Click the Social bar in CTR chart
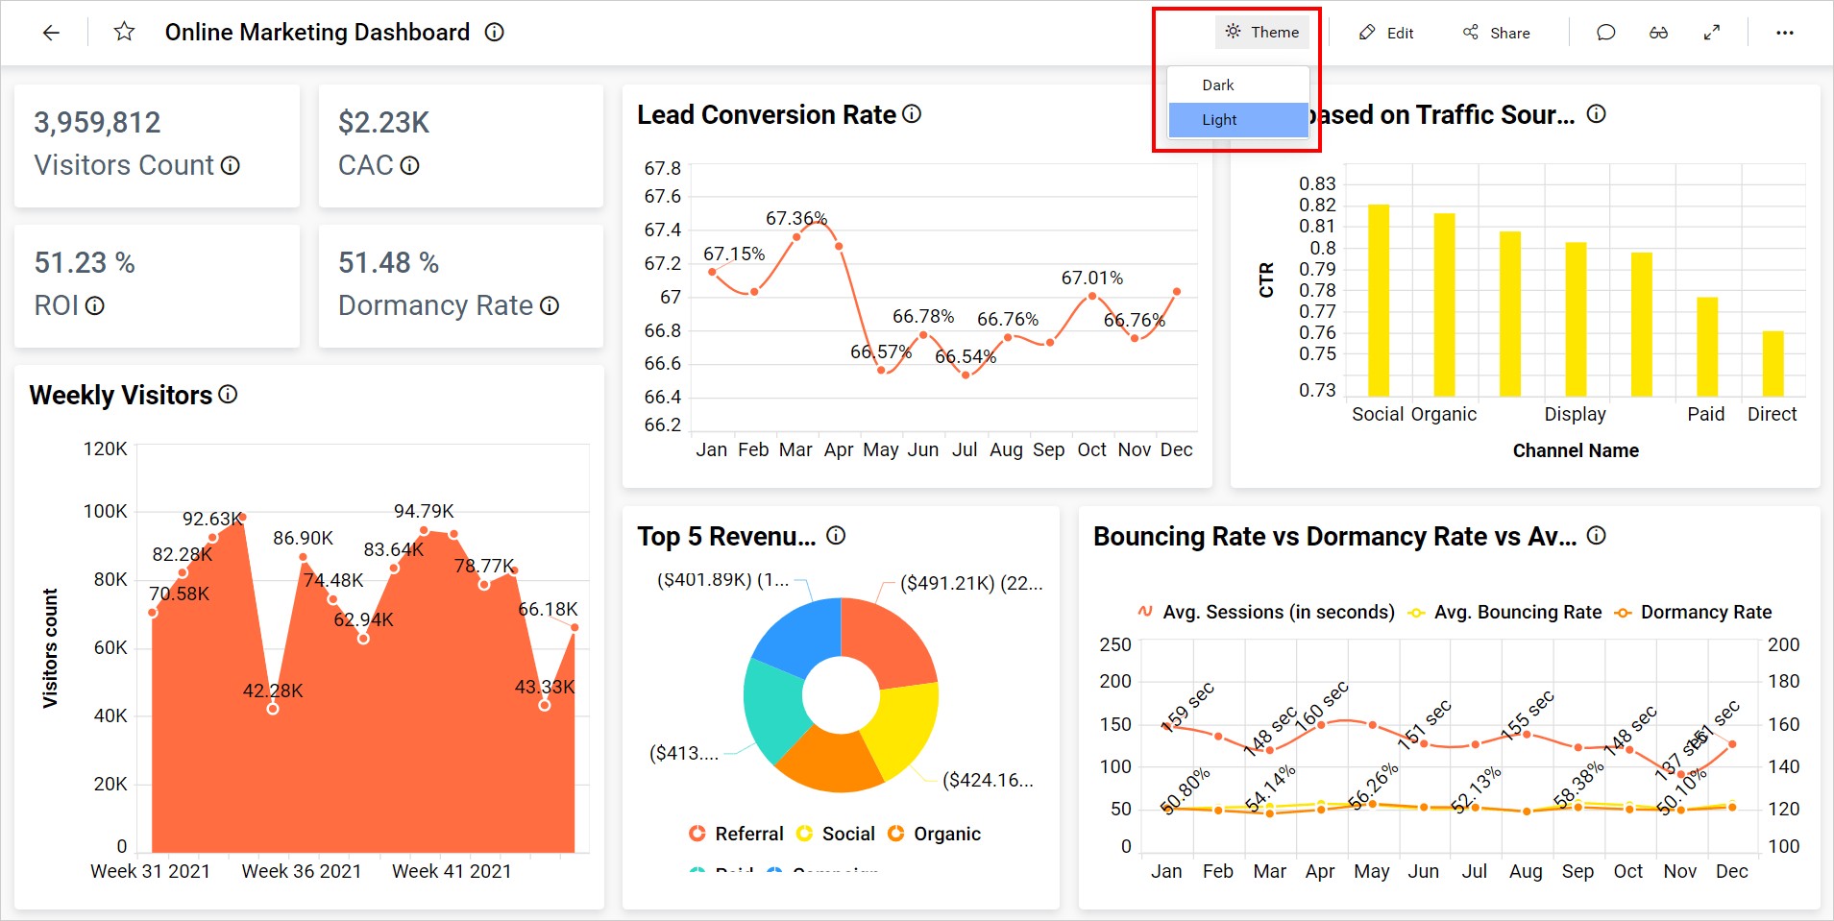This screenshot has width=1834, height=921. pyautogui.click(x=1378, y=301)
